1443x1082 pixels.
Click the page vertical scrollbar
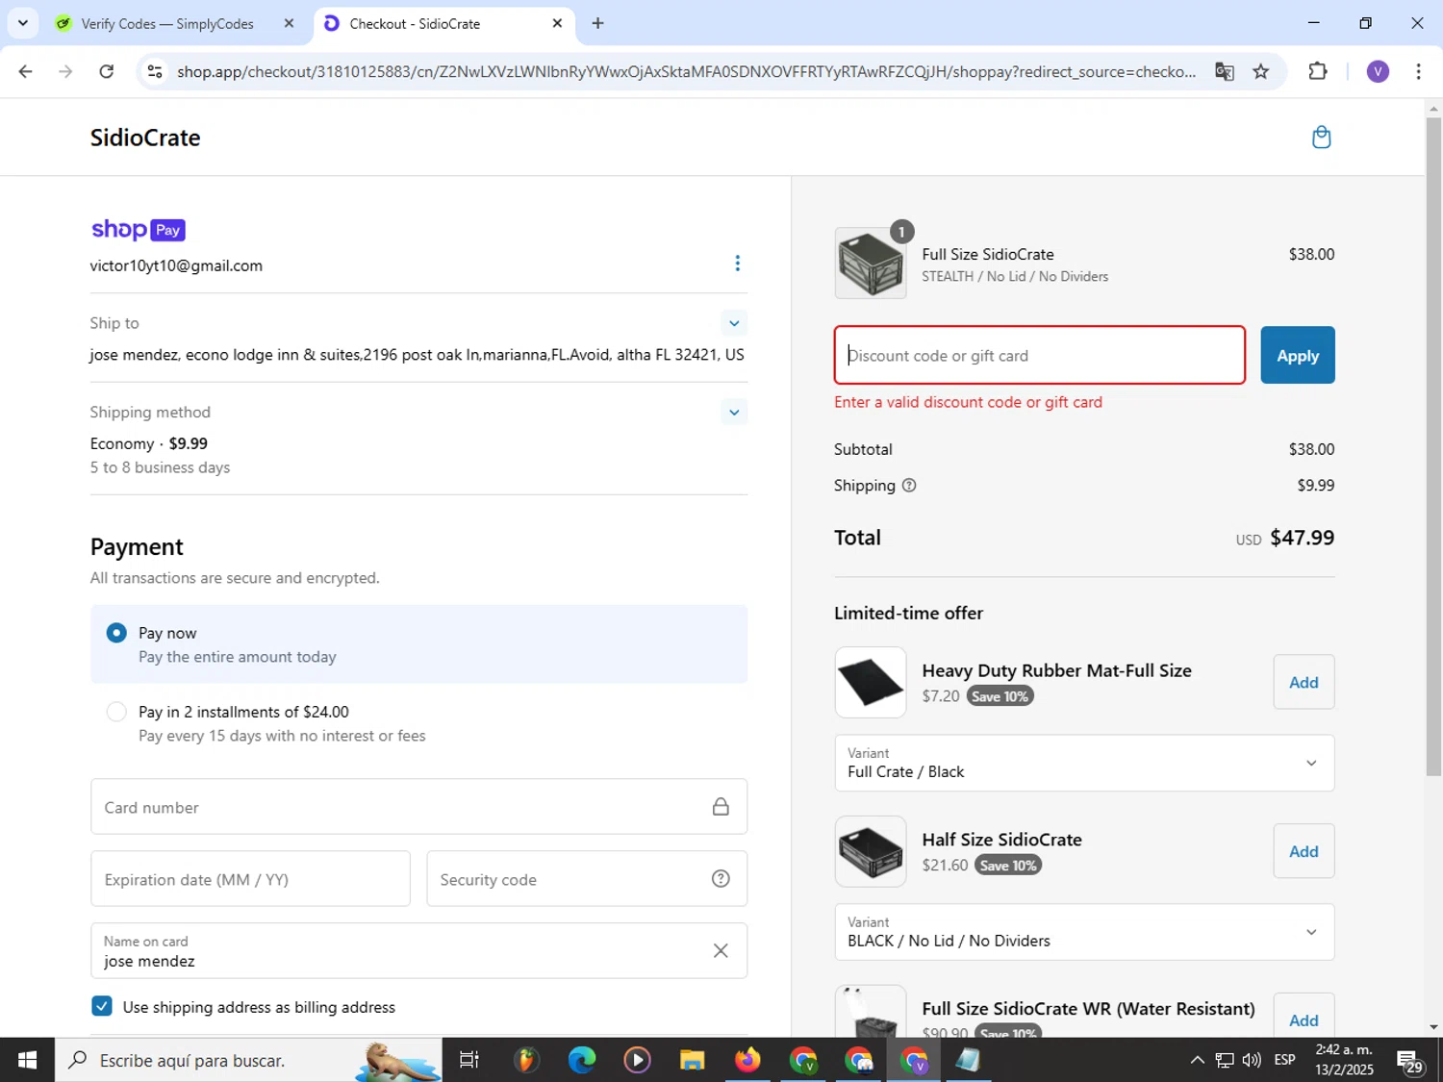[x=1433, y=447]
